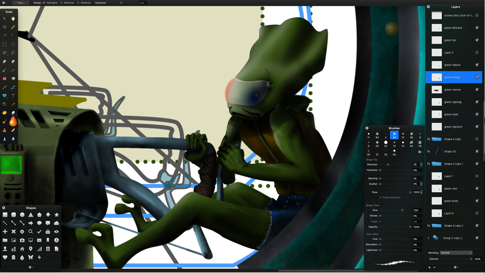485x273 pixels.
Task: Adjust the Exposure slider
Action: (x=121, y=2)
